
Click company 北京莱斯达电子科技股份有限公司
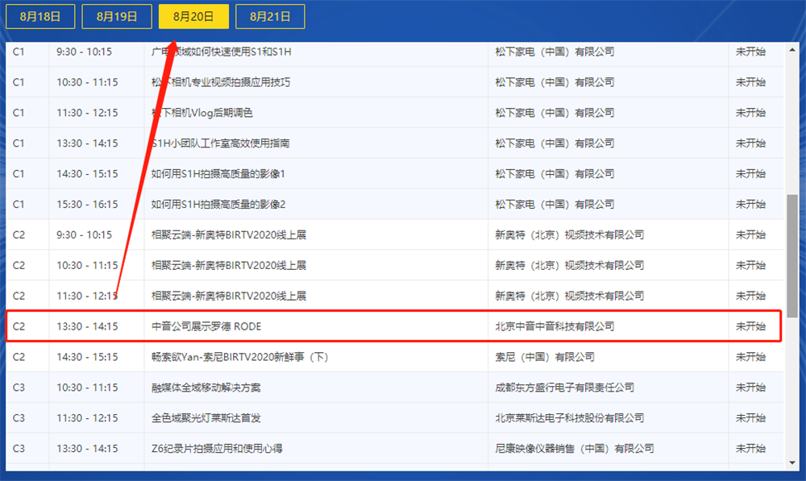(570, 418)
